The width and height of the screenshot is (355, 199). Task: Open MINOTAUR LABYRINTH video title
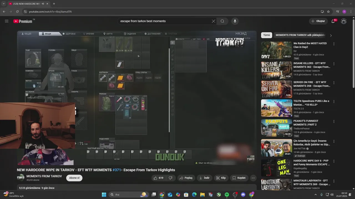(312, 182)
